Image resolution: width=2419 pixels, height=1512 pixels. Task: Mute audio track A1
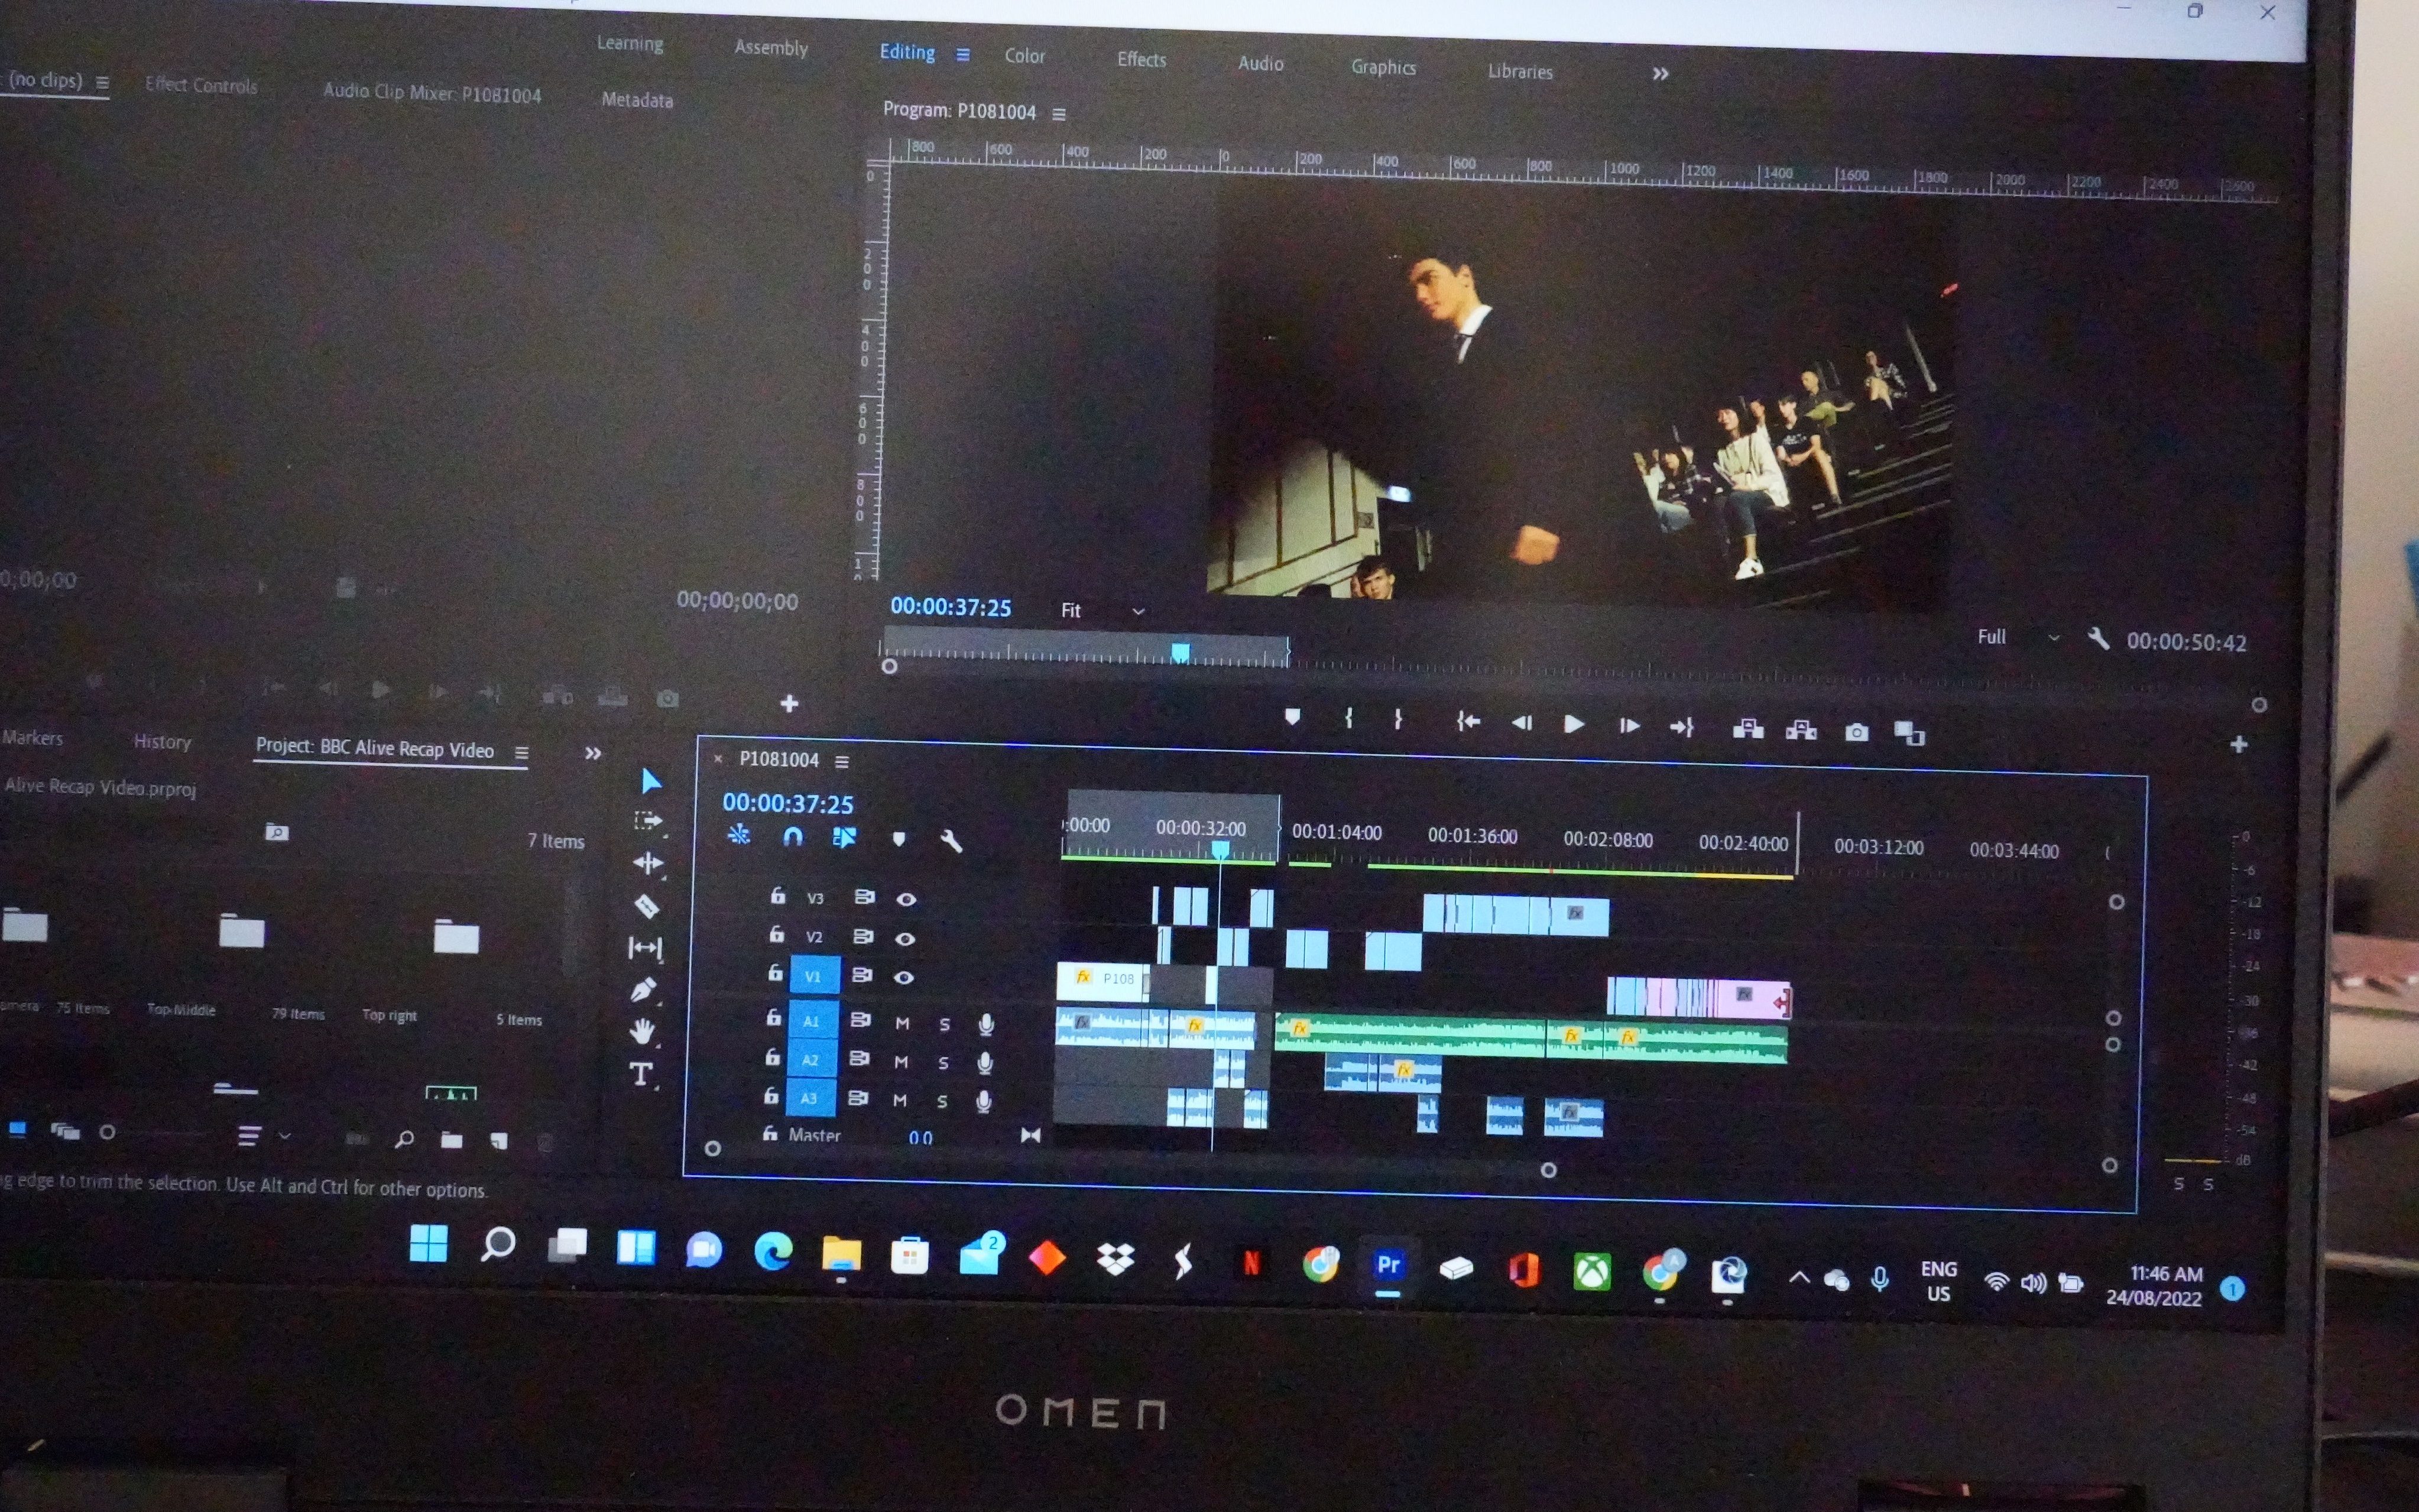coord(902,1023)
